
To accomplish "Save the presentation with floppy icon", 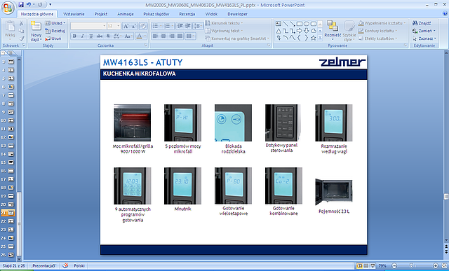I will pos(21,5).
